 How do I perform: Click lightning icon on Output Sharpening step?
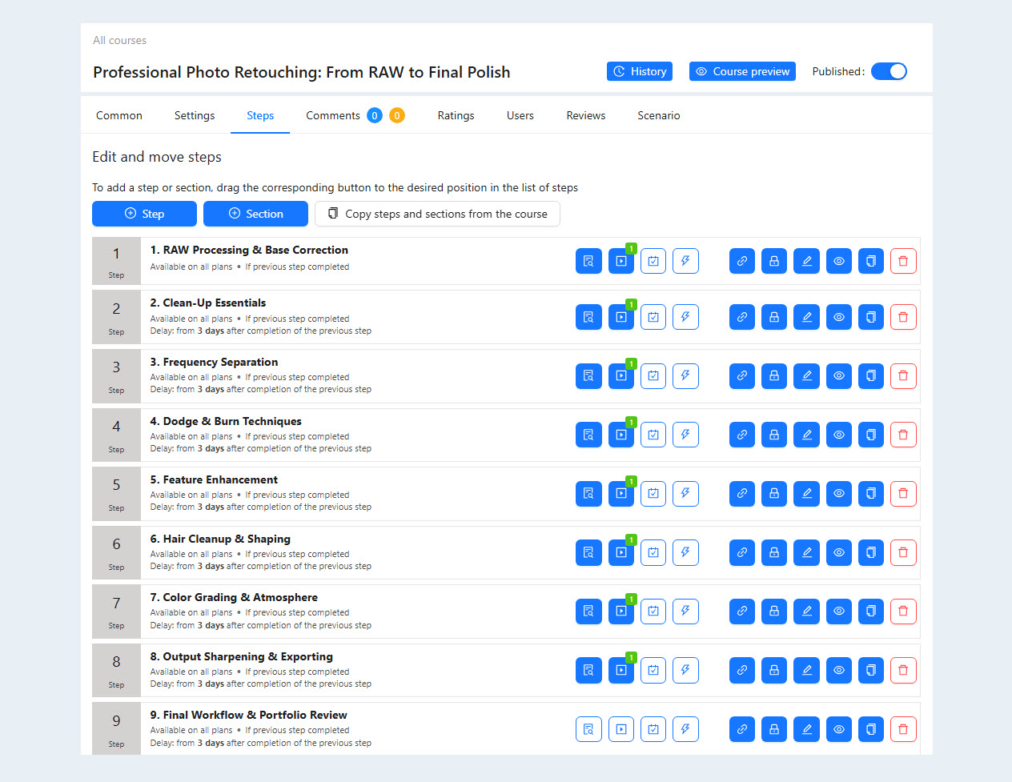click(685, 670)
